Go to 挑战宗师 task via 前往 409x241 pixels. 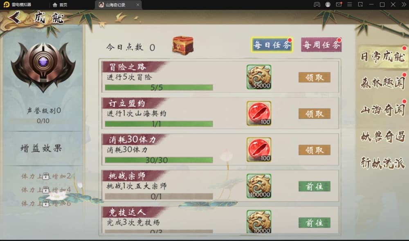[x=314, y=186]
